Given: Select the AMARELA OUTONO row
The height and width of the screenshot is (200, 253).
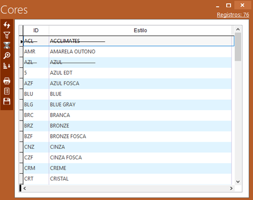Looking at the screenshot, I should [x=127, y=52].
